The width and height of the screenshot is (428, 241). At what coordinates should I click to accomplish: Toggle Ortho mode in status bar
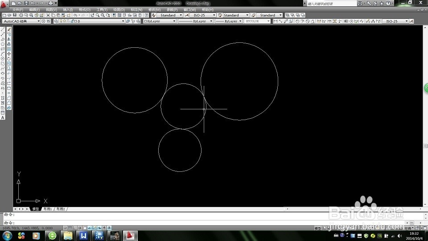click(75, 228)
